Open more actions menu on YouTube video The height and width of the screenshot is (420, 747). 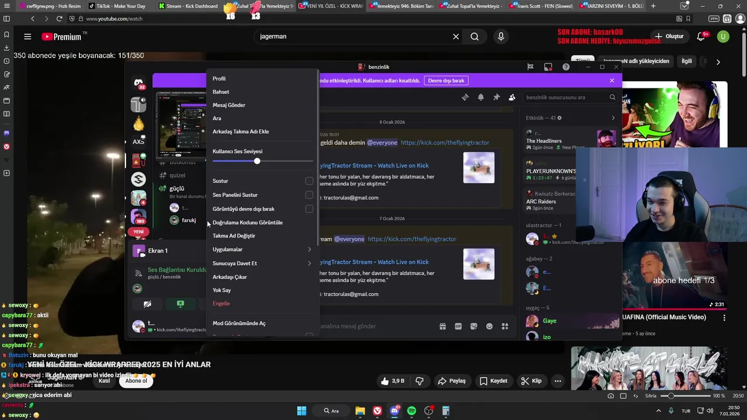pyautogui.click(x=558, y=381)
